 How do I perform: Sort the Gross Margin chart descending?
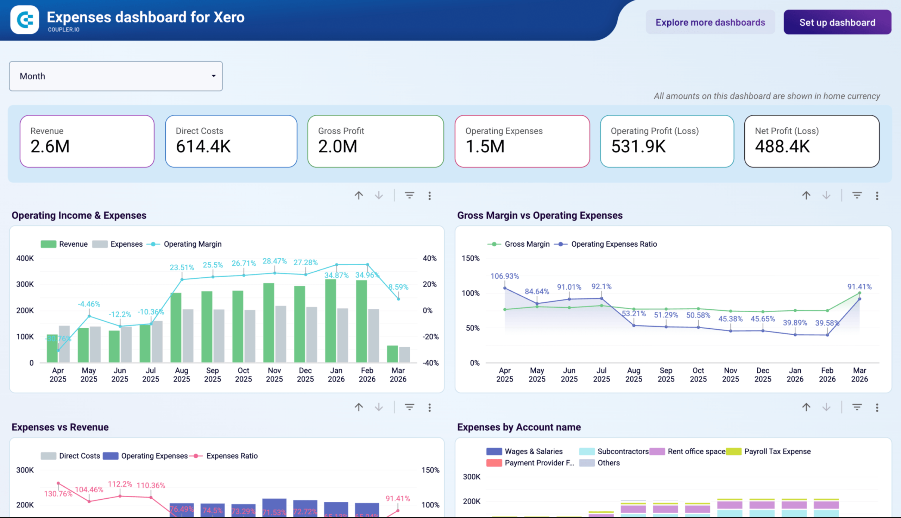click(x=826, y=195)
